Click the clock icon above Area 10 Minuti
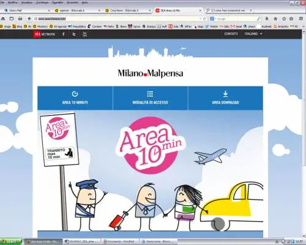Screen dimensions: 306x245 [75, 94]
